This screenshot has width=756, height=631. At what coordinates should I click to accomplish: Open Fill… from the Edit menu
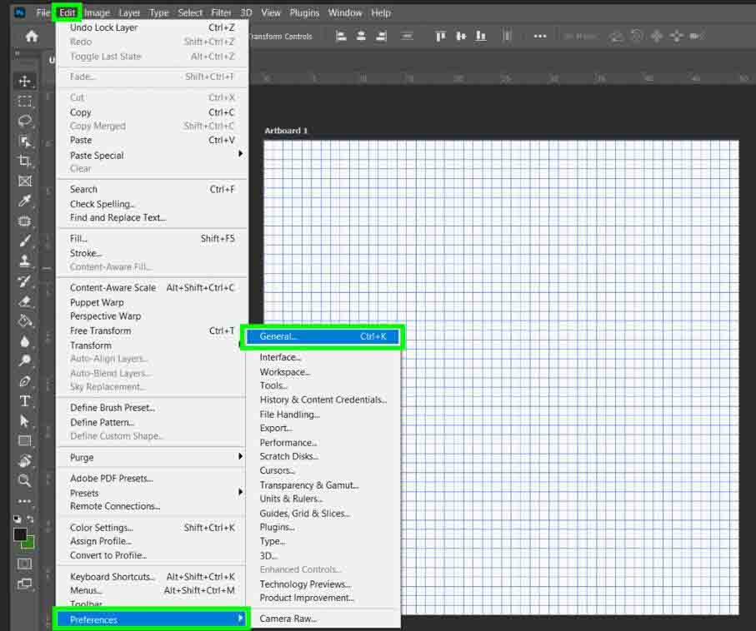tap(152, 238)
